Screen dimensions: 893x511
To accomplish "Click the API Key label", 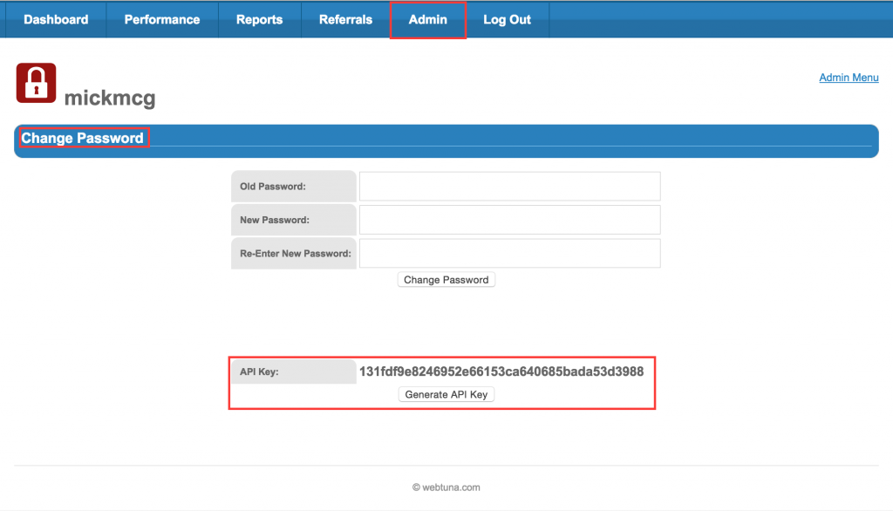I will [x=260, y=372].
